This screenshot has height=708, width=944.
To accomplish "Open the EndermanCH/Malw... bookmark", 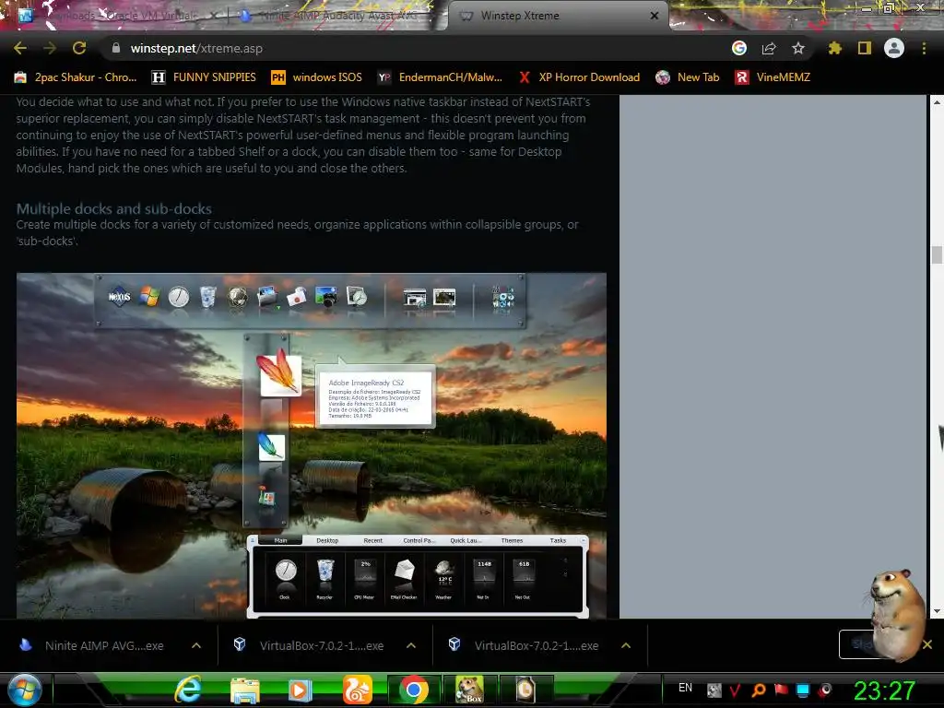I will click(x=440, y=77).
